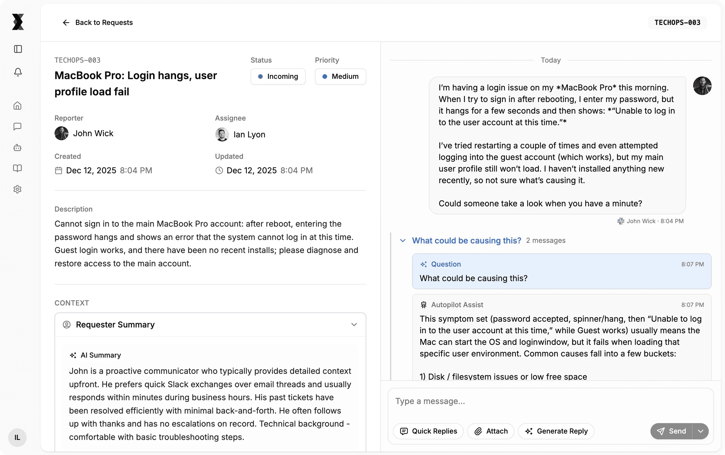
Task: Click the IL user avatar
Action: [17, 437]
